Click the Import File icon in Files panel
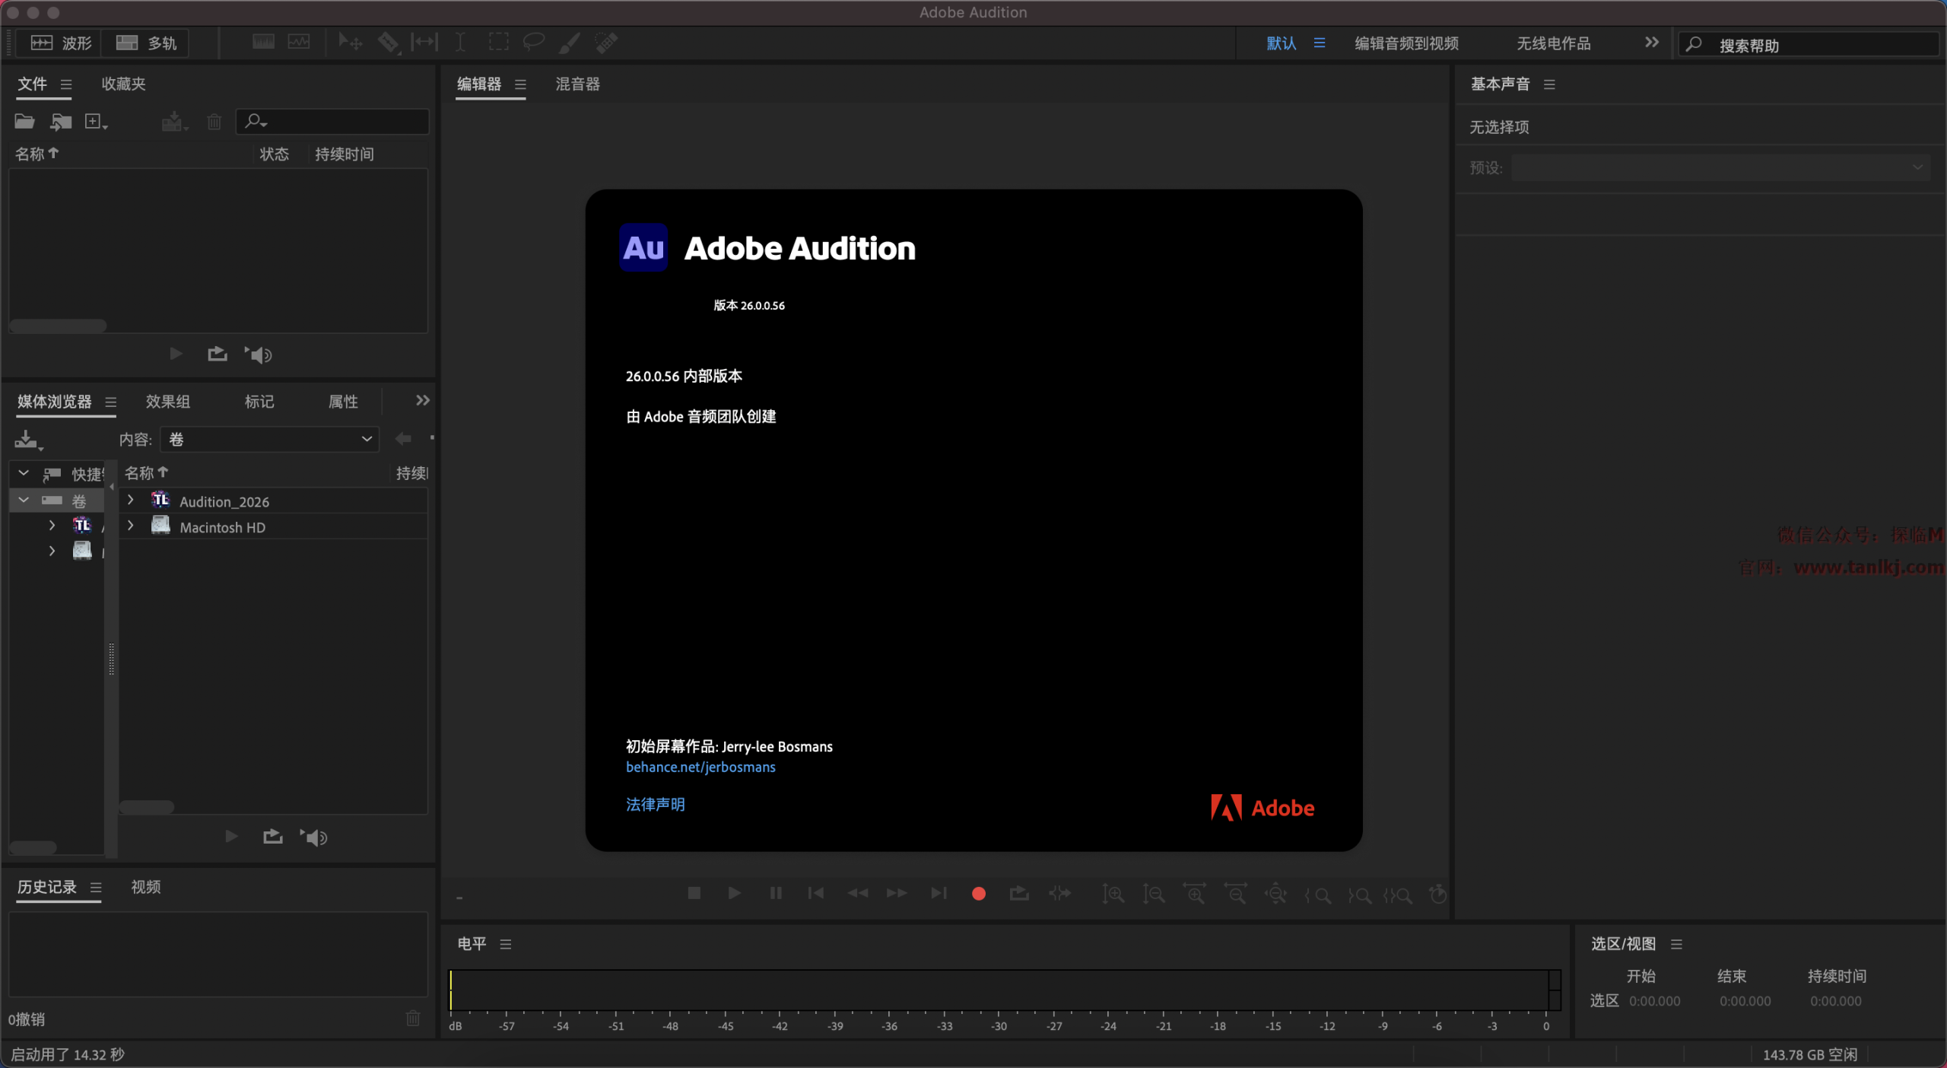Image resolution: width=1947 pixels, height=1068 pixels. [x=61, y=122]
